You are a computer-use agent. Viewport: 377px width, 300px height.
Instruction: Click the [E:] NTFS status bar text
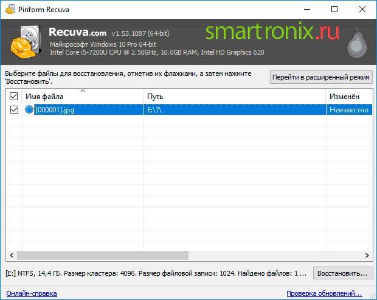(x=156, y=273)
